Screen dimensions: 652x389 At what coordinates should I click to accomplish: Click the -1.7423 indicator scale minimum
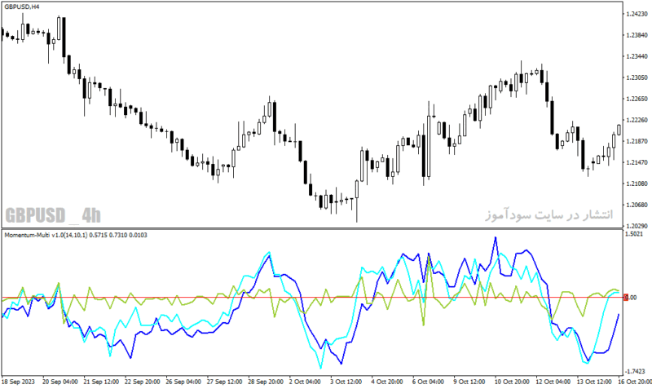(636, 371)
